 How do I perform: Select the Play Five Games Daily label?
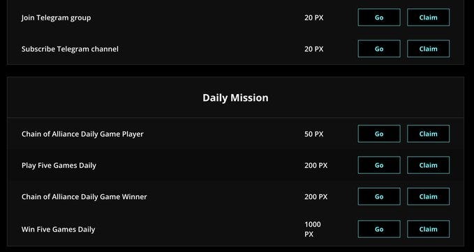pyautogui.click(x=59, y=166)
